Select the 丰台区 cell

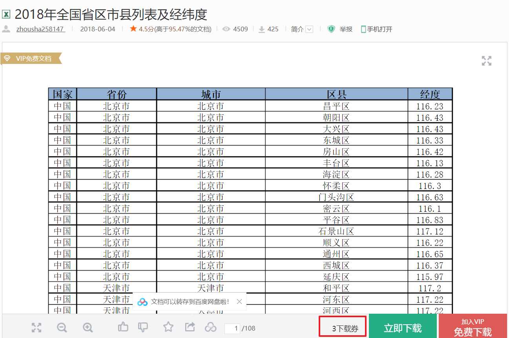tap(336, 163)
